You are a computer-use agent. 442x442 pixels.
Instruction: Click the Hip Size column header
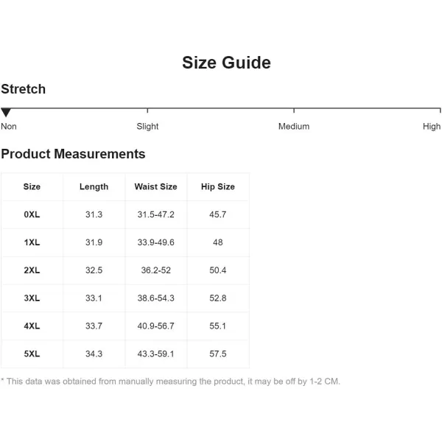tap(217, 187)
